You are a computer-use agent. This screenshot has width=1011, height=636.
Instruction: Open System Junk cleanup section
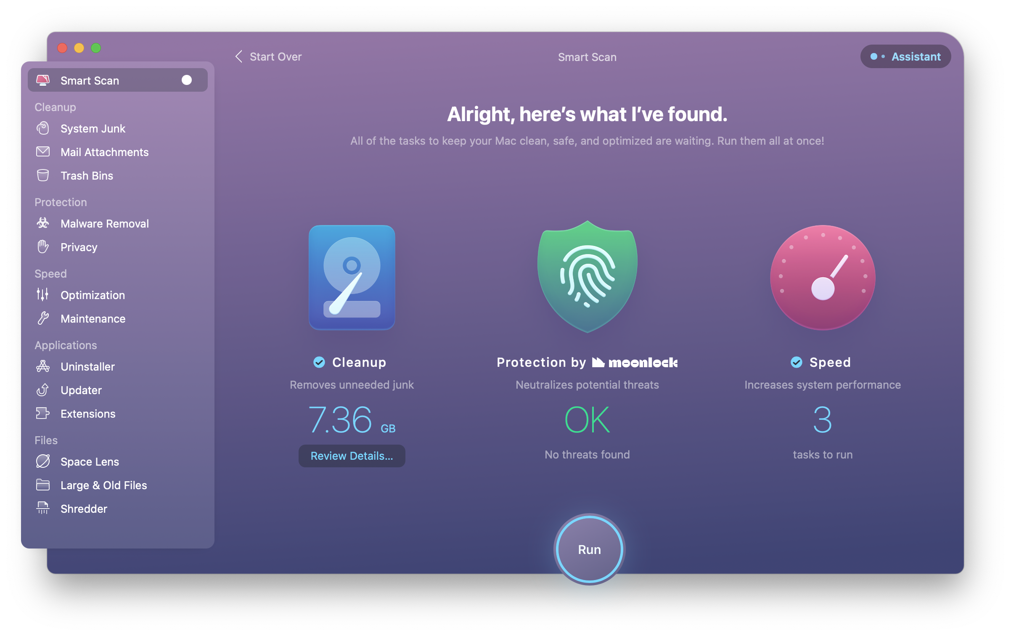click(x=92, y=129)
